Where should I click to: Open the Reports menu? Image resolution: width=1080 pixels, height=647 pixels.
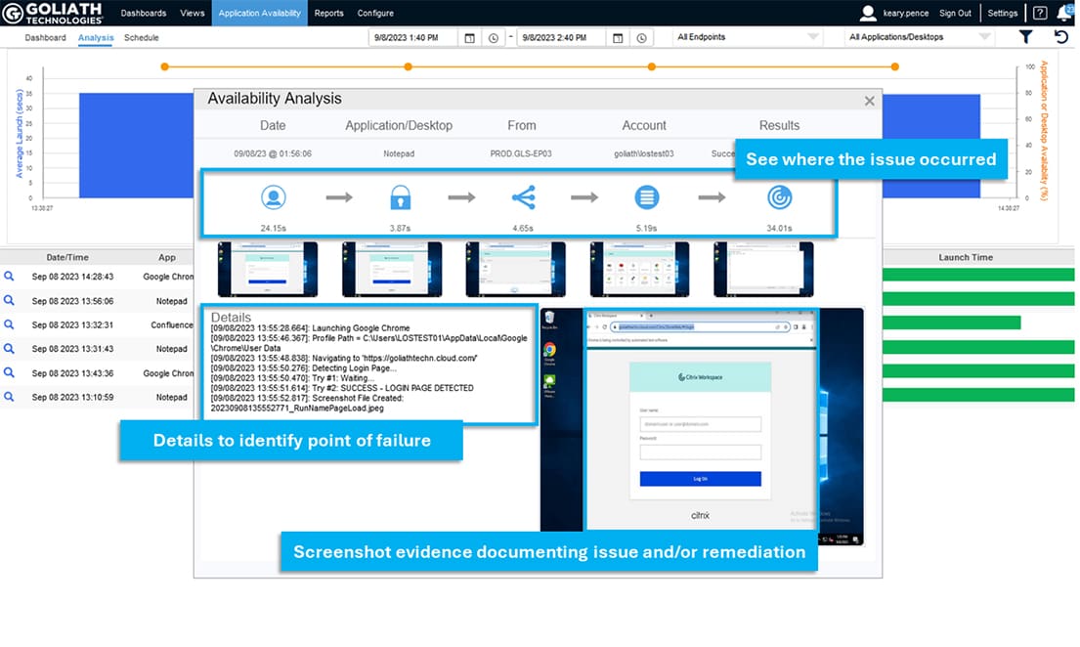[x=329, y=13]
